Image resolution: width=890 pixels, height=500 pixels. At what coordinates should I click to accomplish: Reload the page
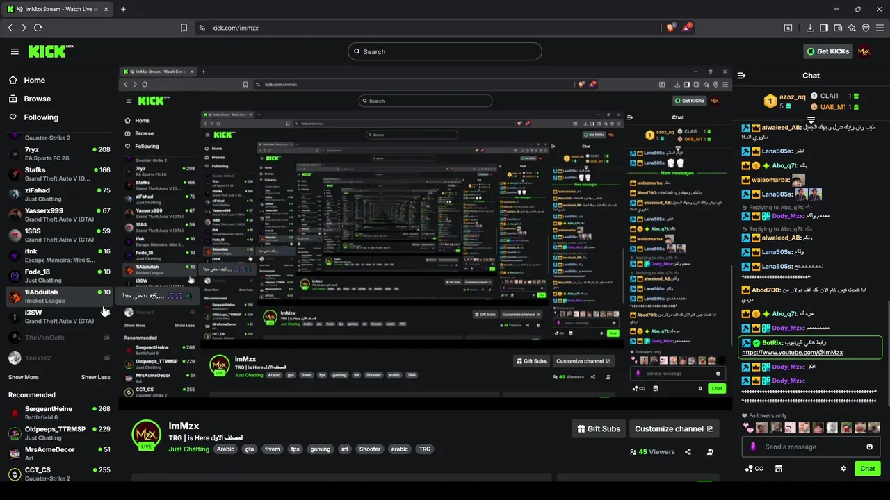tap(38, 28)
